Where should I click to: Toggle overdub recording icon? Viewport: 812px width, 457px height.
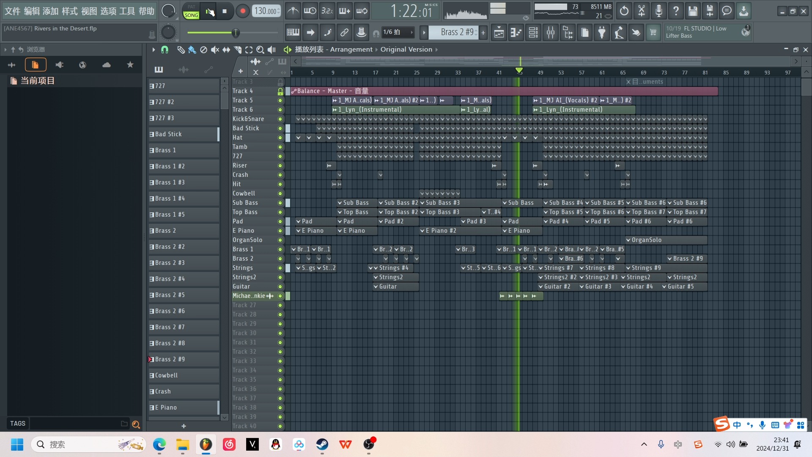344,11
